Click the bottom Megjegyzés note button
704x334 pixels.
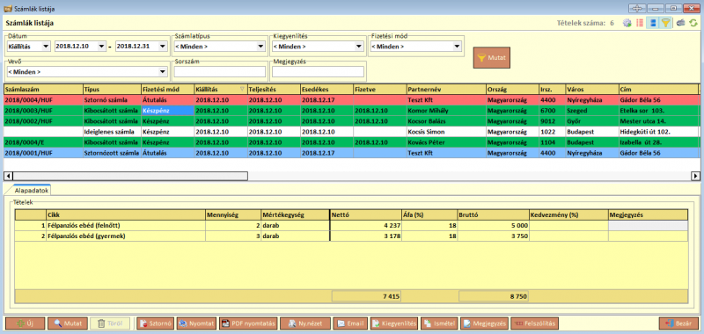(484, 323)
